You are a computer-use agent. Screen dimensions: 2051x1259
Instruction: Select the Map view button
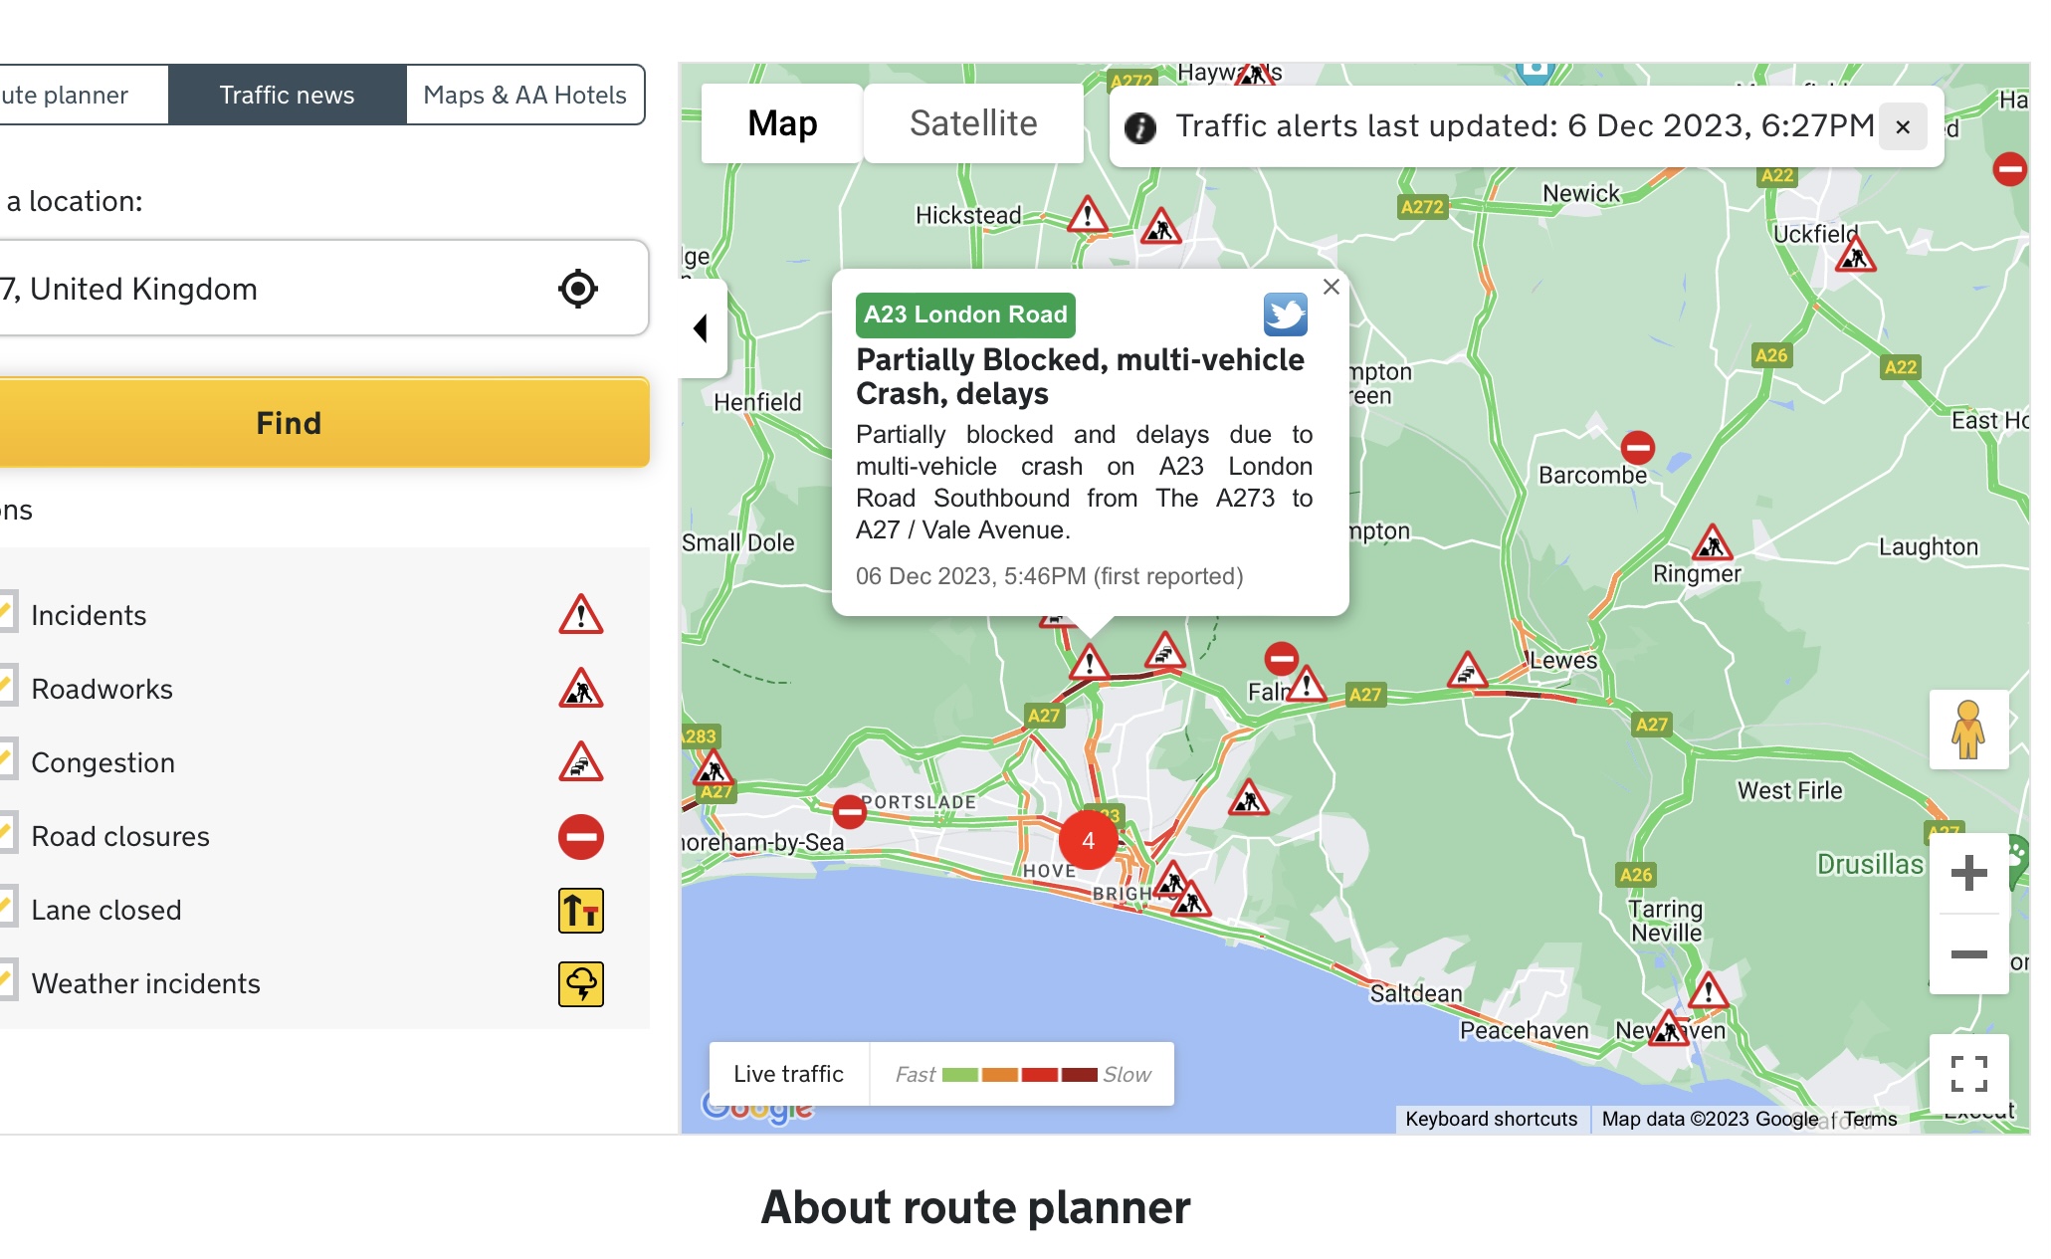pyautogui.click(x=782, y=123)
